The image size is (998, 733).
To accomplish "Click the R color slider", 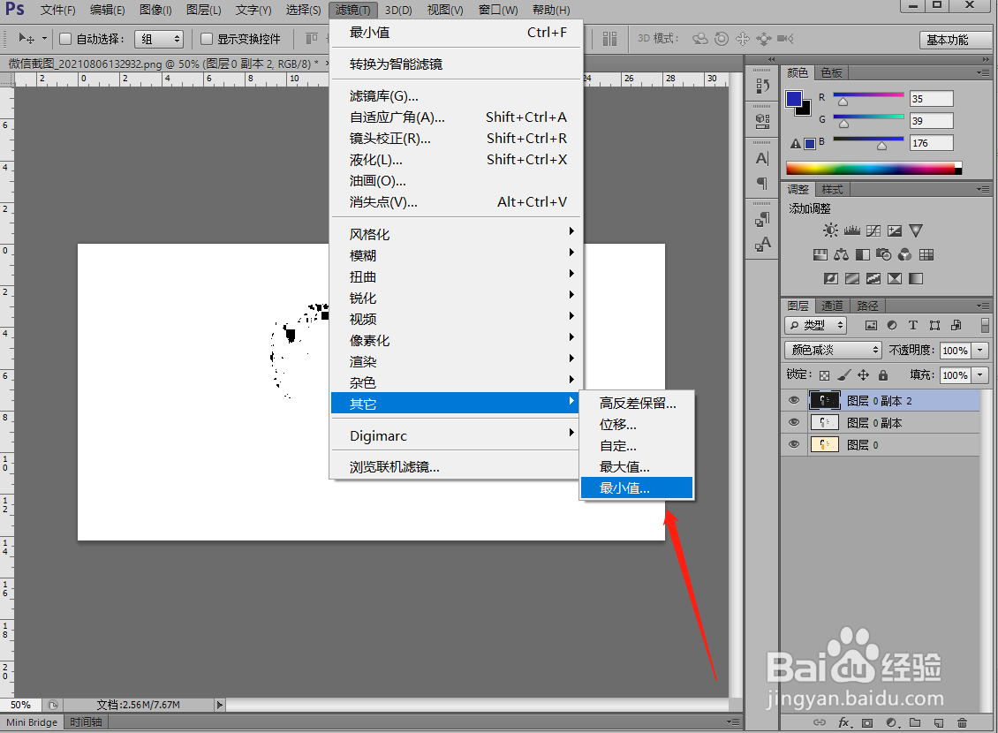I will click(868, 94).
